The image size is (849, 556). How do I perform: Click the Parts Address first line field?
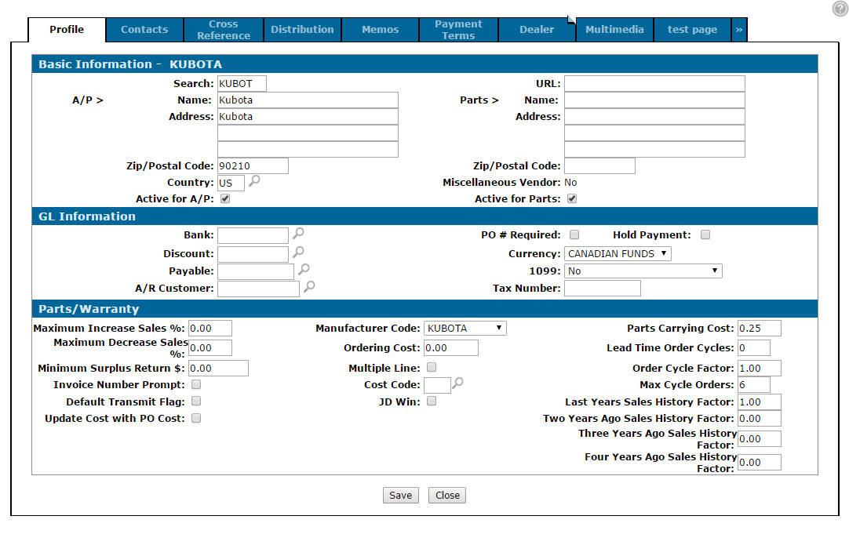click(654, 116)
